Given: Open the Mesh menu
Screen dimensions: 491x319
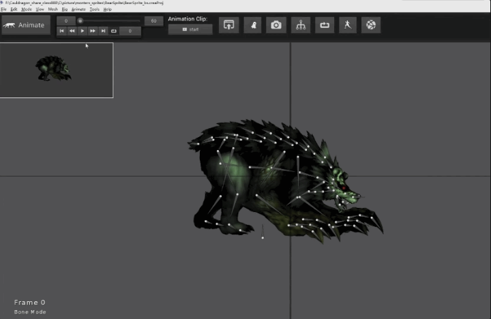Looking at the screenshot, I should tap(53, 10).
